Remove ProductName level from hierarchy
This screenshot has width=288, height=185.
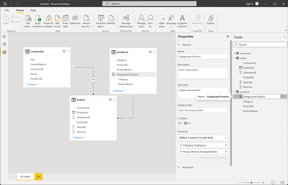(226, 152)
